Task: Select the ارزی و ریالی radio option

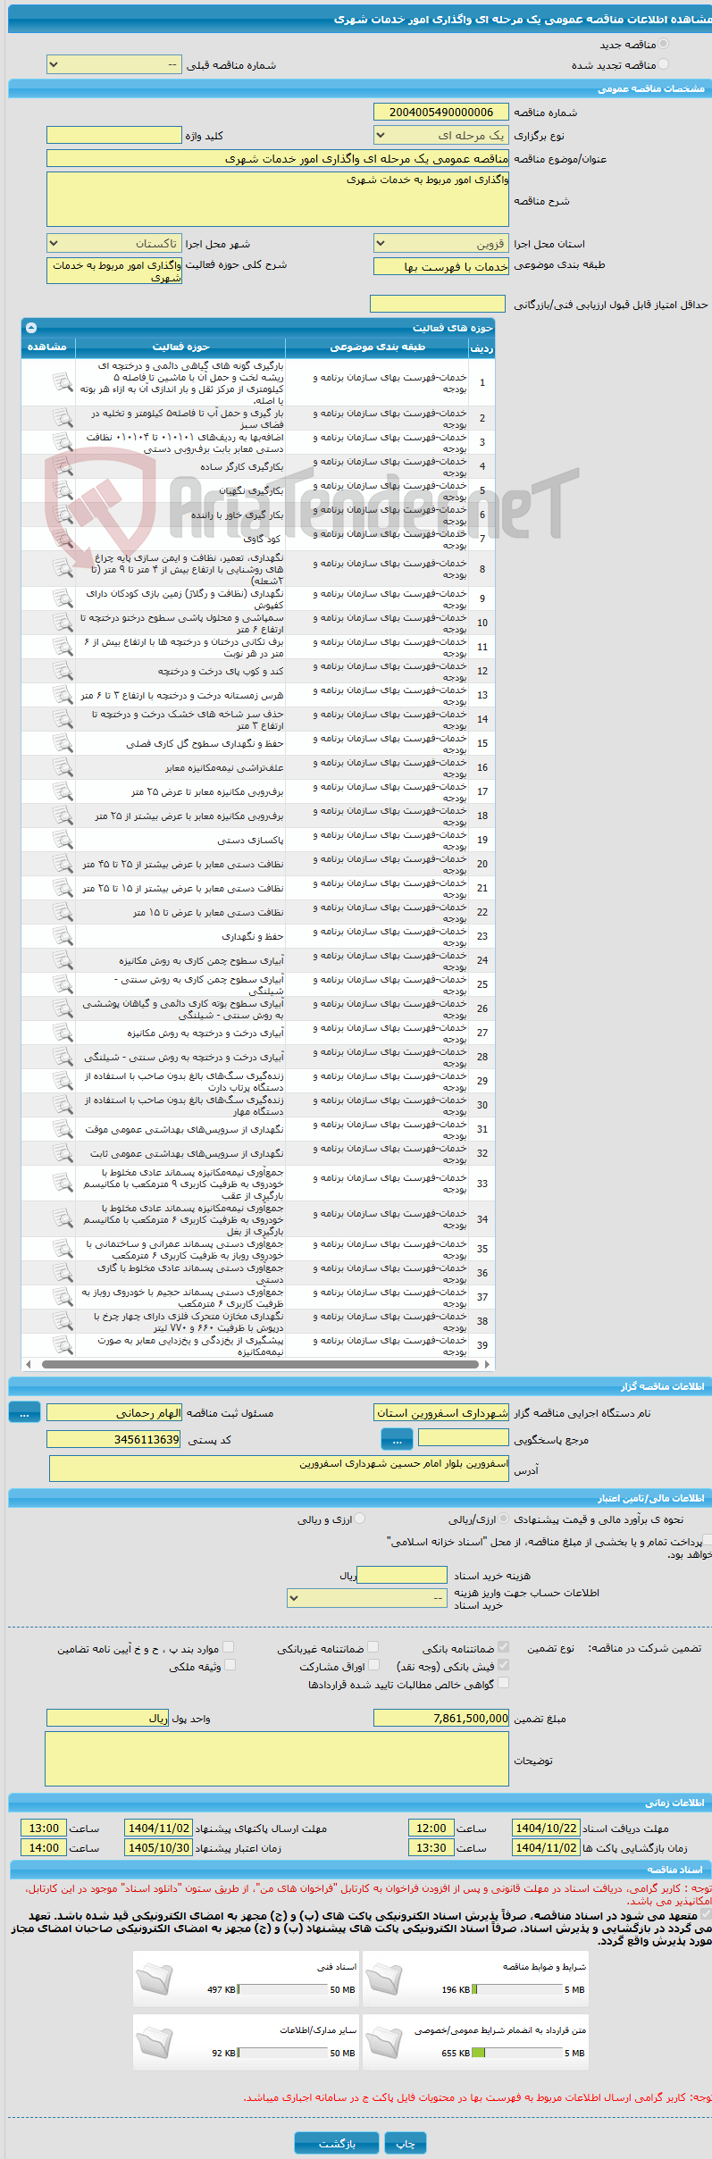Action: coord(360,1519)
